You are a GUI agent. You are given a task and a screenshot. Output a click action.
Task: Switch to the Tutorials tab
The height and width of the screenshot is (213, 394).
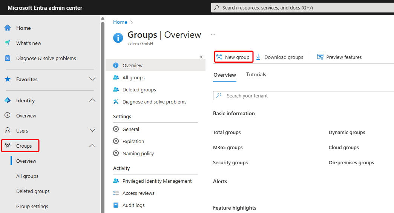tap(256, 74)
